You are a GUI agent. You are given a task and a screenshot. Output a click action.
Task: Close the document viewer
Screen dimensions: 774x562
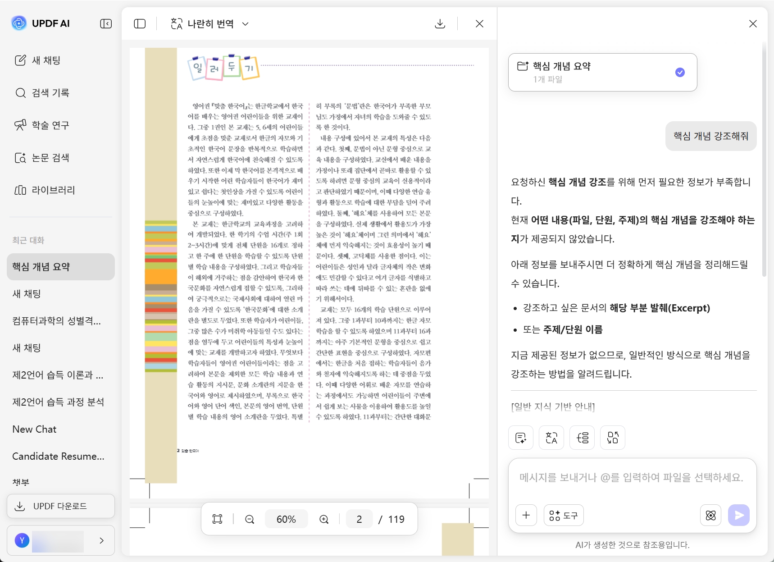point(479,23)
